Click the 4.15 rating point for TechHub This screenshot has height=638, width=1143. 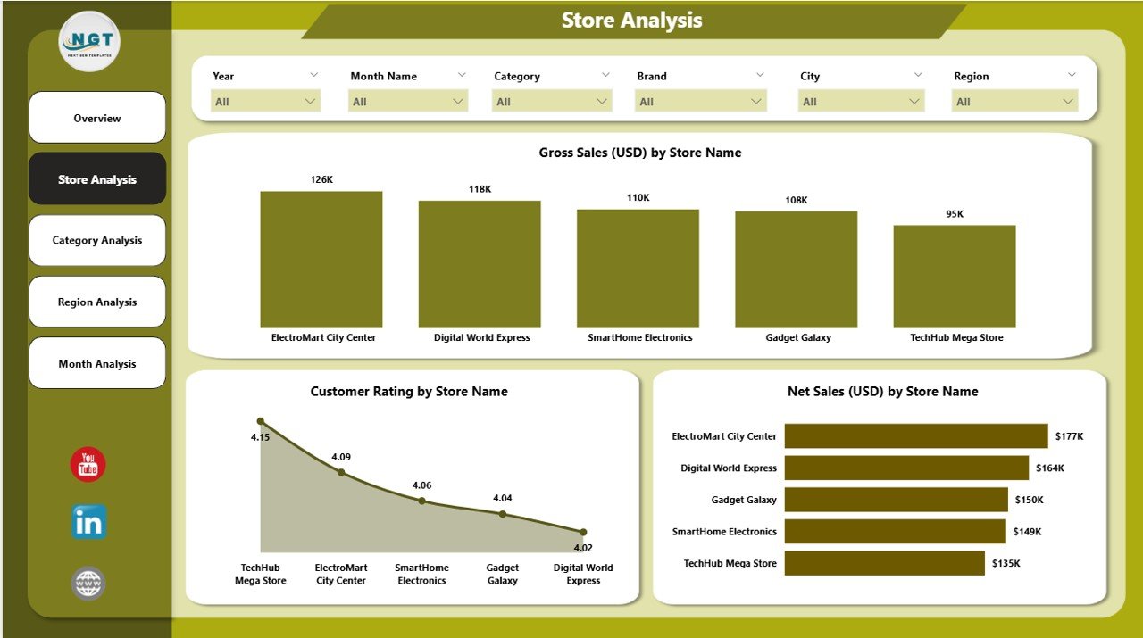pyautogui.click(x=261, y=421)
